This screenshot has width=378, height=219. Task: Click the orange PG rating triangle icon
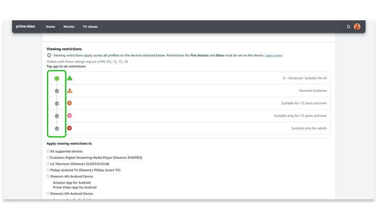70,90
